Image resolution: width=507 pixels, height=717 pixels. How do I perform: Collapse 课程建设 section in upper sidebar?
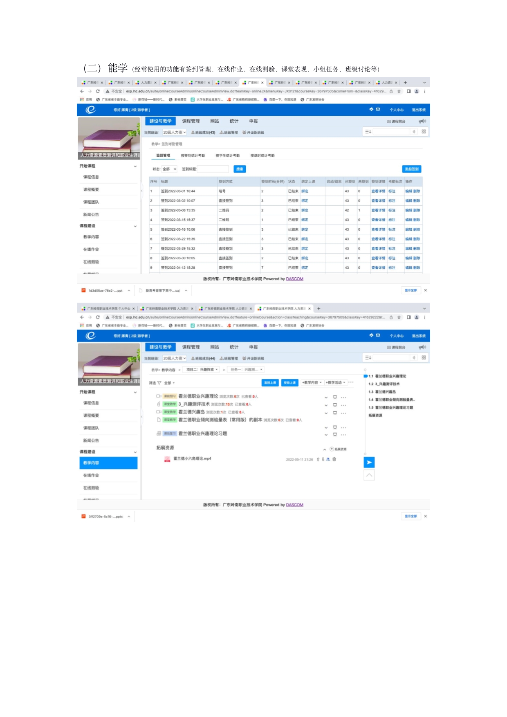coord(135,226)
